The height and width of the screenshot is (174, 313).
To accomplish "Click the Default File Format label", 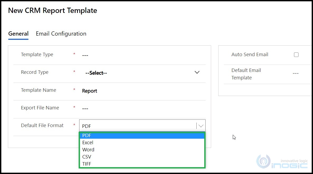I will [42, 125].
